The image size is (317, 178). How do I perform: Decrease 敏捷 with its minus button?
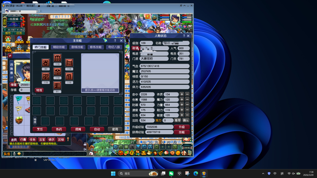click(x=187, y=115)
